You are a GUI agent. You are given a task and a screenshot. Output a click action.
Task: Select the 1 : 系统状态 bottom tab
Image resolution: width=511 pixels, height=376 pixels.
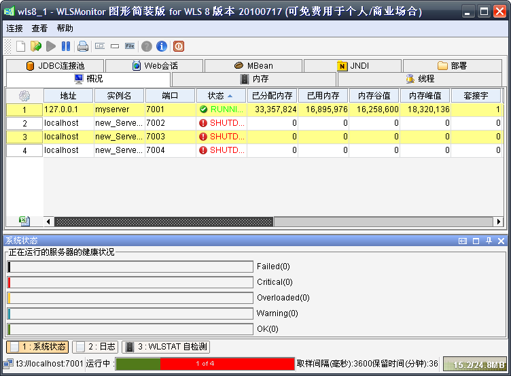37,347
